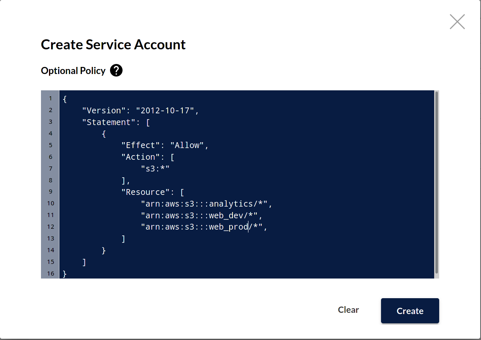The width and height of the screenshot is (481, 340).
Task: Click the web_dev resource entry
Action: point(202,215)
